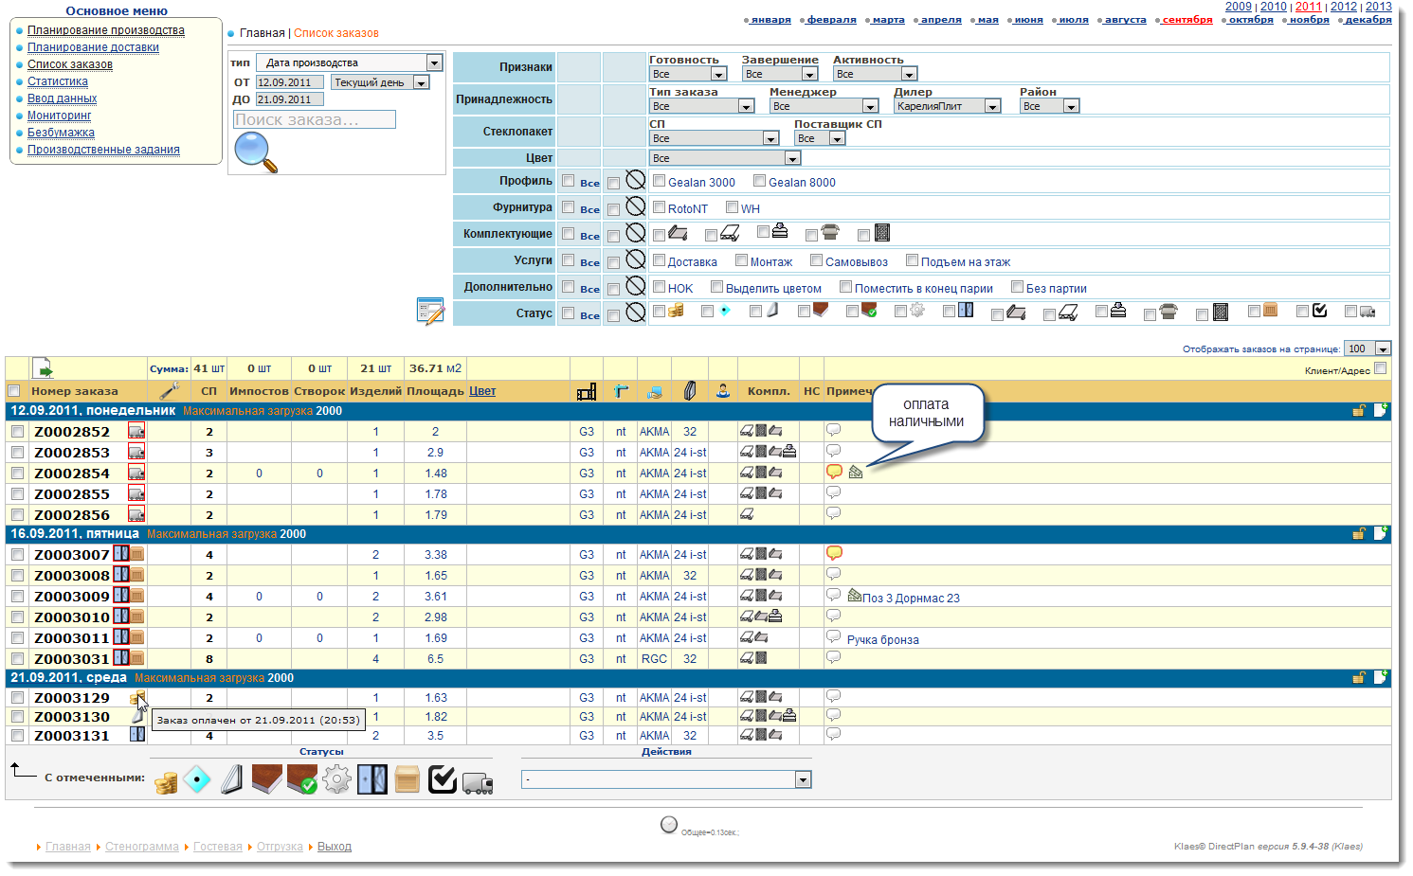Screen dimensions: 1413x876
Task: Click the Поиск заказа search field
Action: coord(315,119)
